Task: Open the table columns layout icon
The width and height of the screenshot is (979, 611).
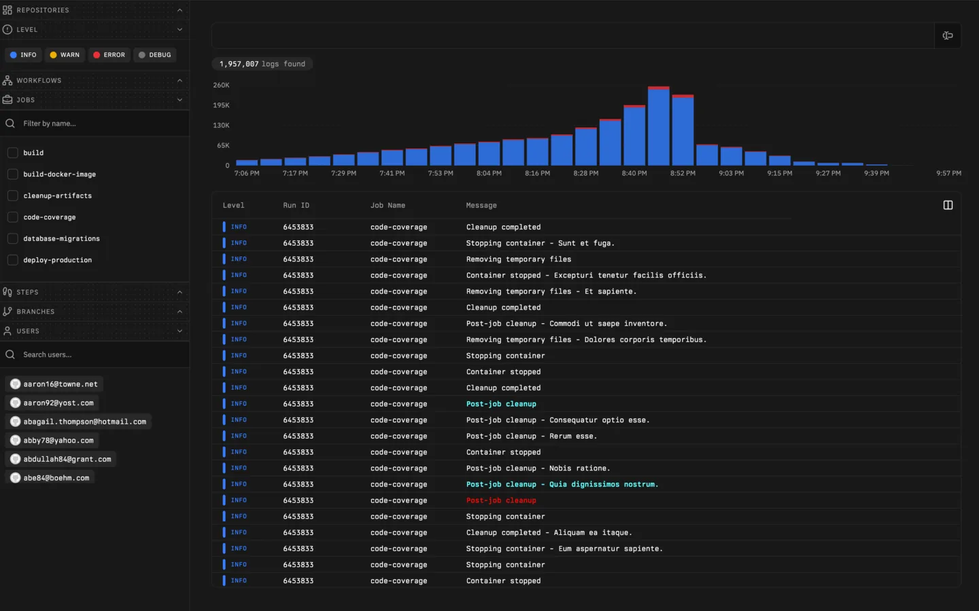Action: (x=948, y=205)
